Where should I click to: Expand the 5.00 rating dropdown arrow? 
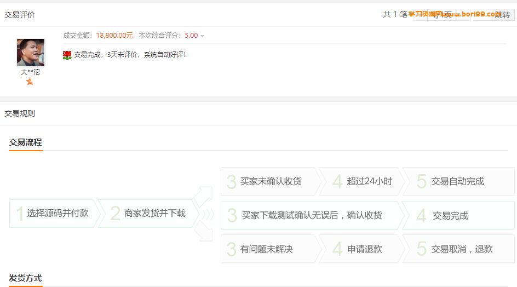tap(202, 36)
